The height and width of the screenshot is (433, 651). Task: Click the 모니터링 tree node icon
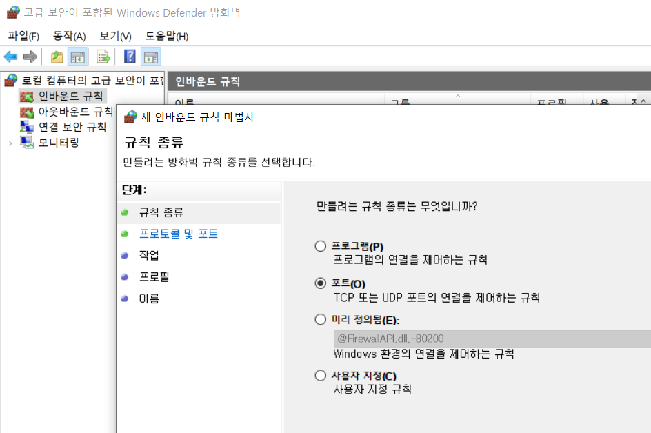27,143
